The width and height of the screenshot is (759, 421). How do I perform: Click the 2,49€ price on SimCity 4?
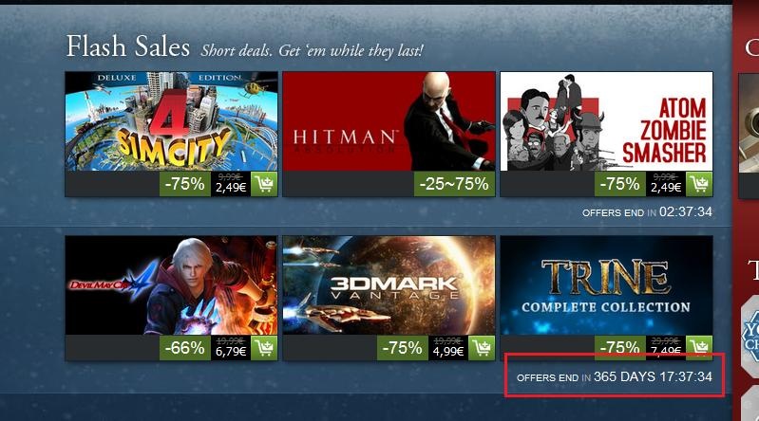pos(231,188)
